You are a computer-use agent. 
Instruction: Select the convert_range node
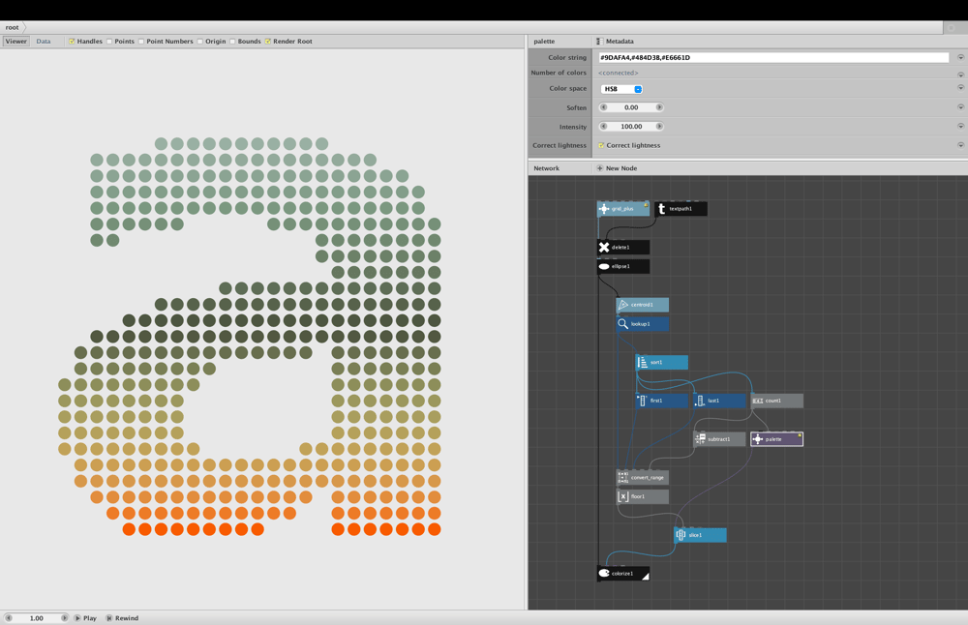click(642, 478)
